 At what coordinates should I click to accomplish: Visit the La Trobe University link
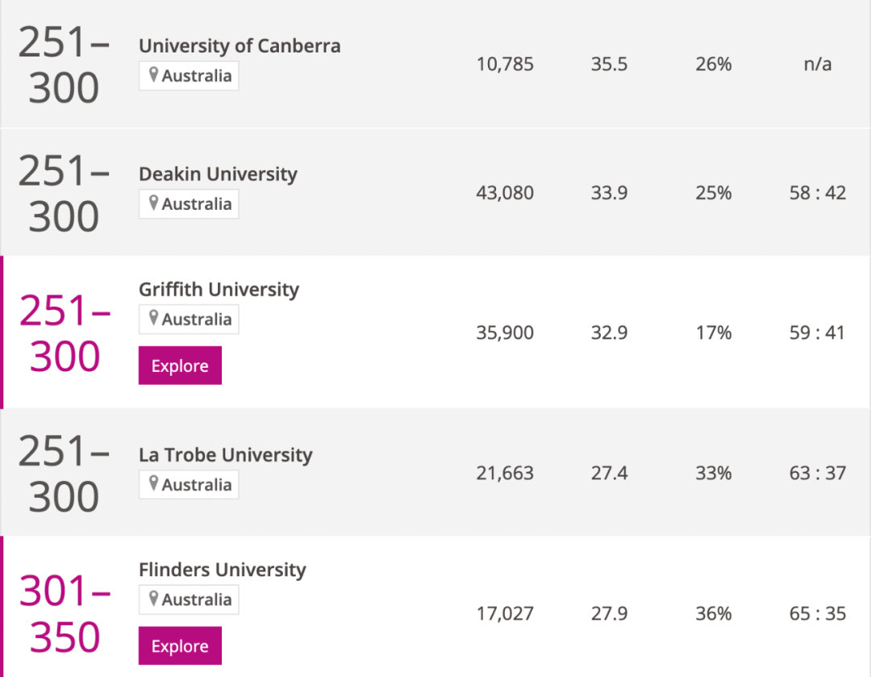coord(225,455)
